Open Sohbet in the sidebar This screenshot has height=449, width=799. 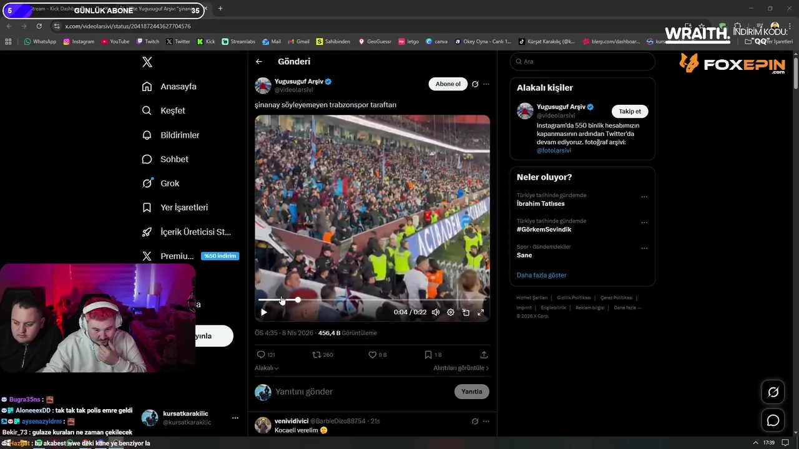coord(165,159)
